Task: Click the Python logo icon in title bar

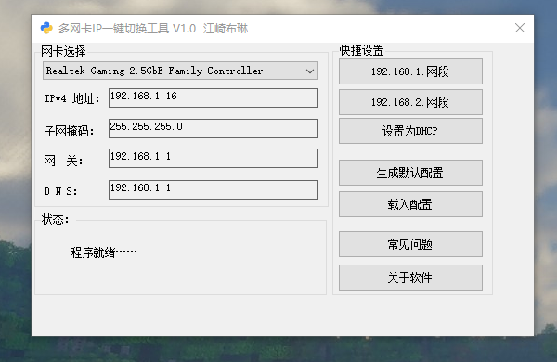Action: click(x=46, y=28)
